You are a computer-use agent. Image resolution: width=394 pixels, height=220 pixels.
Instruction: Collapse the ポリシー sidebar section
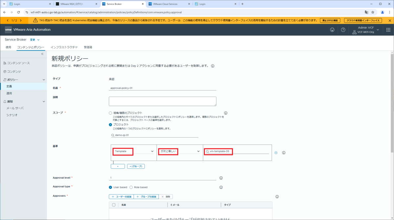[44, 80]
